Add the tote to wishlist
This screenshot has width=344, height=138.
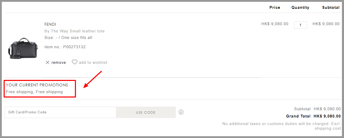coord(89,62)
